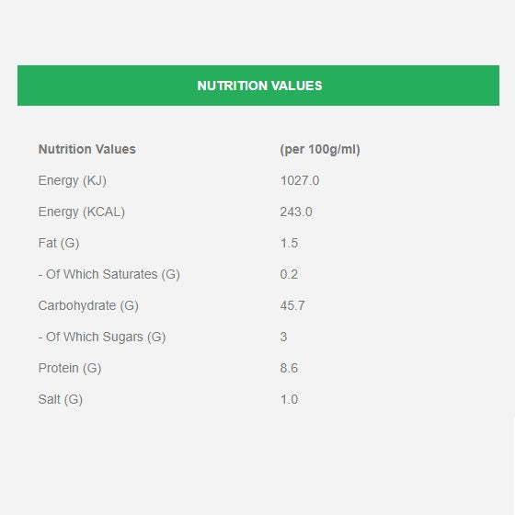Screen dimensions: 515x515
Task: Click the sugars value 3
Action: click(x=284, y=337)
